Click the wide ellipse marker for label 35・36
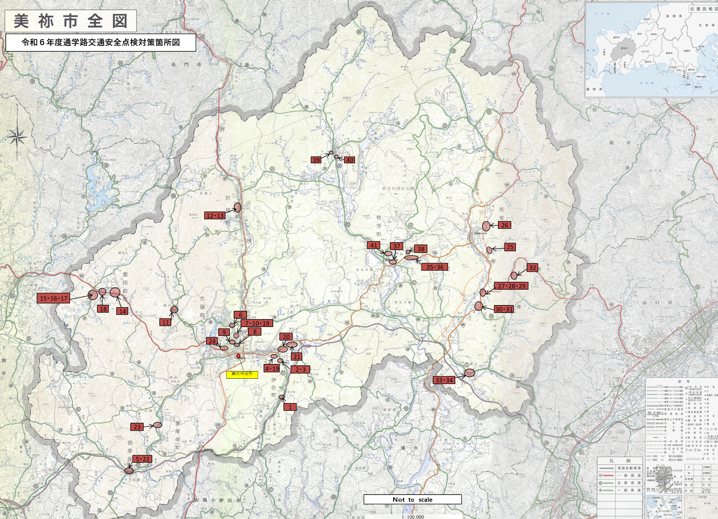718x519 pixels. [411, 257]
